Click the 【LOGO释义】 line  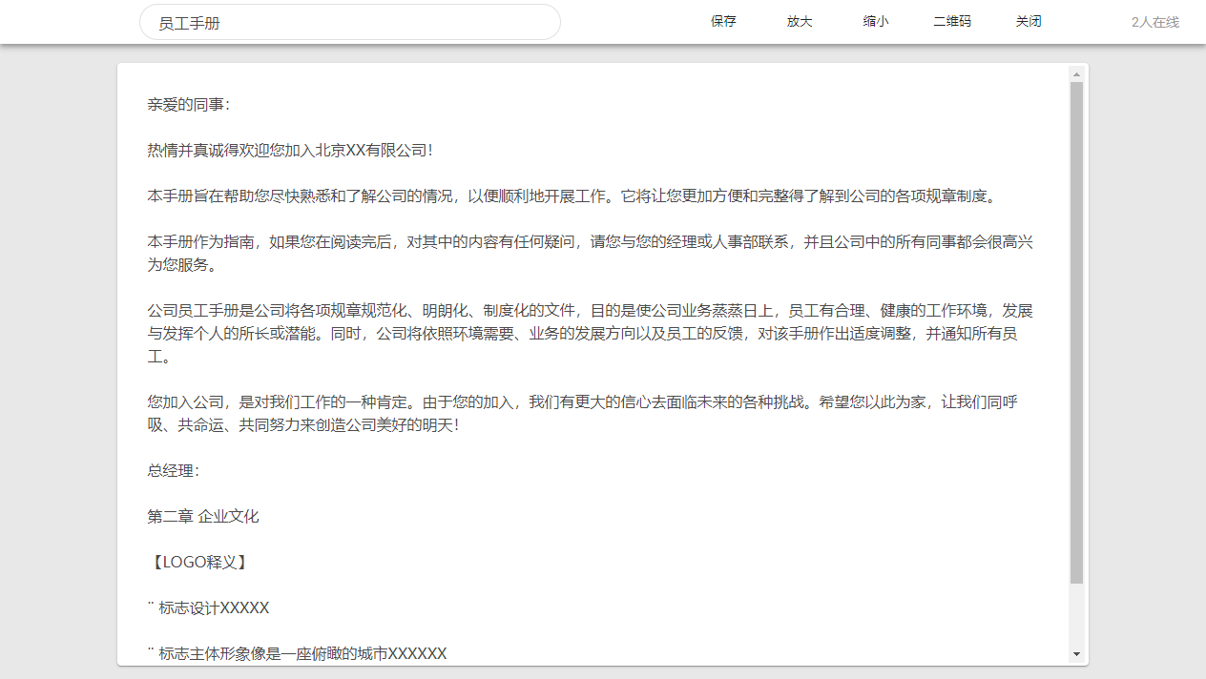point(198,563)
